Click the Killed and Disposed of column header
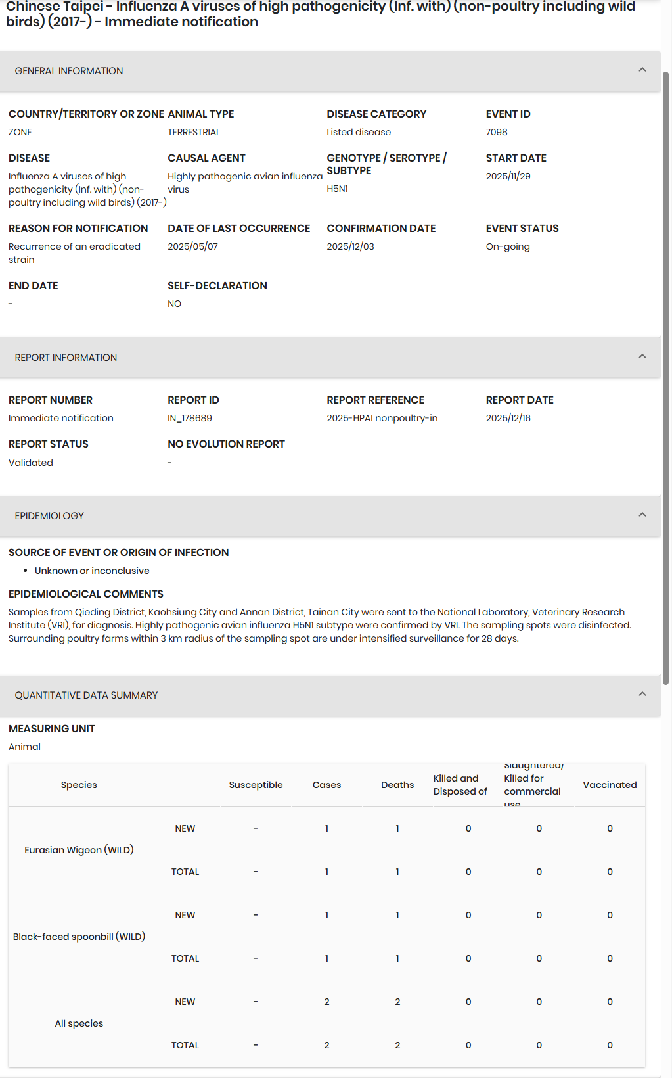The height and width of the screenshot is (1078, 672). pos(460,785)
